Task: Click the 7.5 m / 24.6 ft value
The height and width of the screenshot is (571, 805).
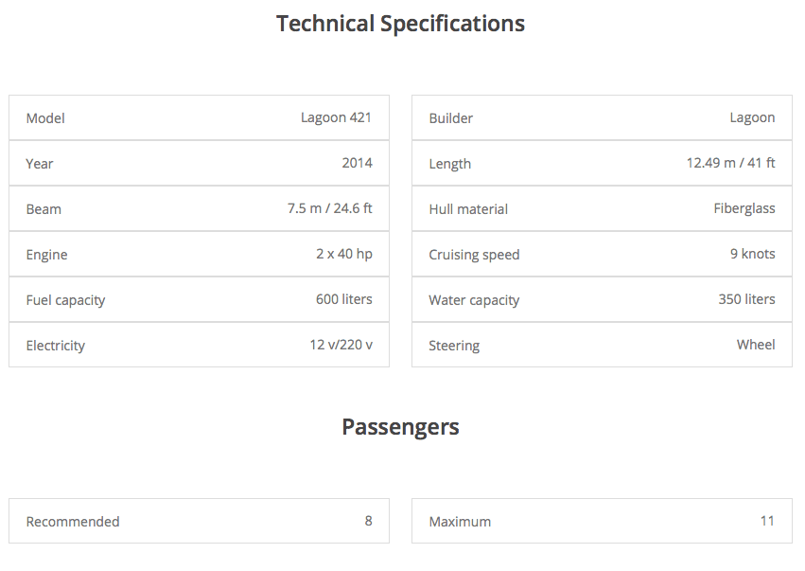Action: (x=329, y=208)
